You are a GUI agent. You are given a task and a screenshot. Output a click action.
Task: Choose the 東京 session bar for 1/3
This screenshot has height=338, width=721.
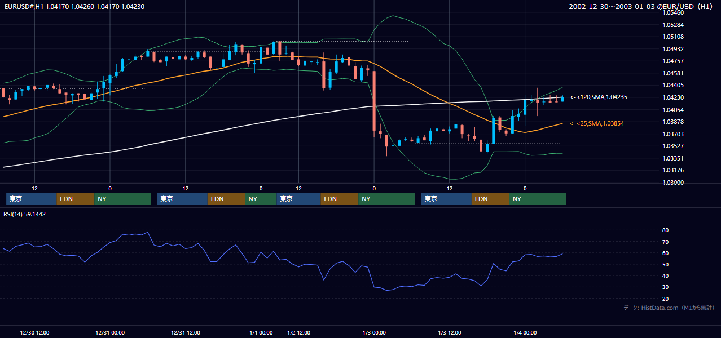(446, 199)
